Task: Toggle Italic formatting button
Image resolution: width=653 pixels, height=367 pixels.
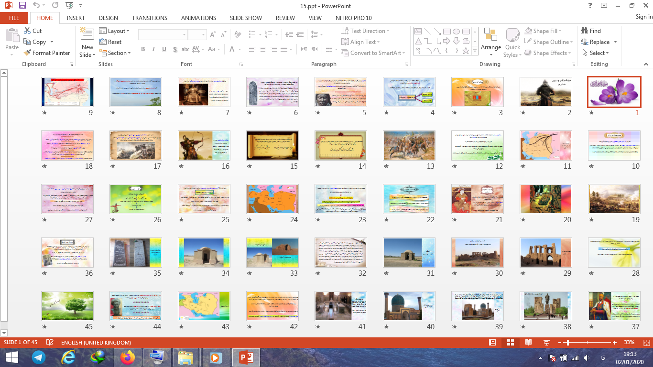Action: coord(153,49)
